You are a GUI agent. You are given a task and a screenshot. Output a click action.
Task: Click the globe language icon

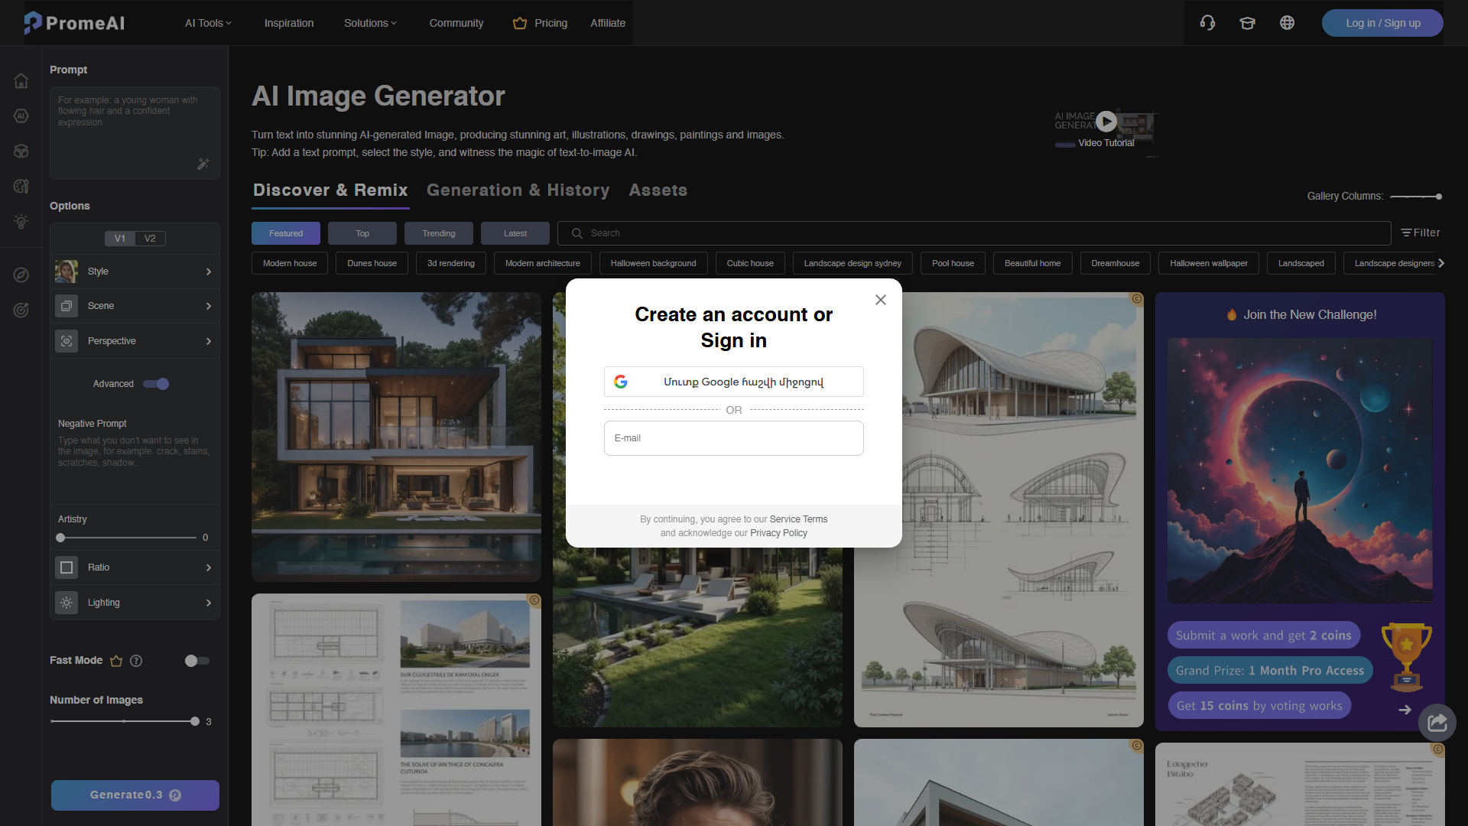pos(1288,23)
